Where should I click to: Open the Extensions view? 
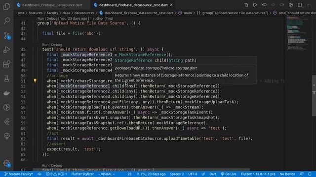(x=6, y=64)
